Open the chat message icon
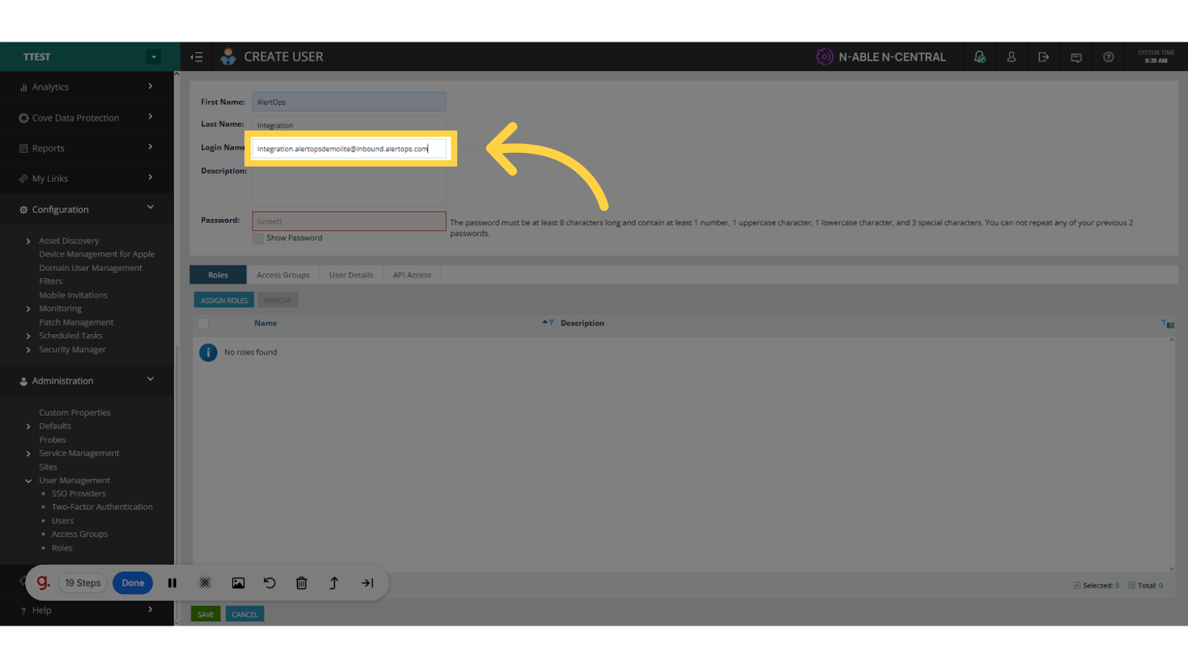This screenshot has width=1188, height=668. 1076,57
